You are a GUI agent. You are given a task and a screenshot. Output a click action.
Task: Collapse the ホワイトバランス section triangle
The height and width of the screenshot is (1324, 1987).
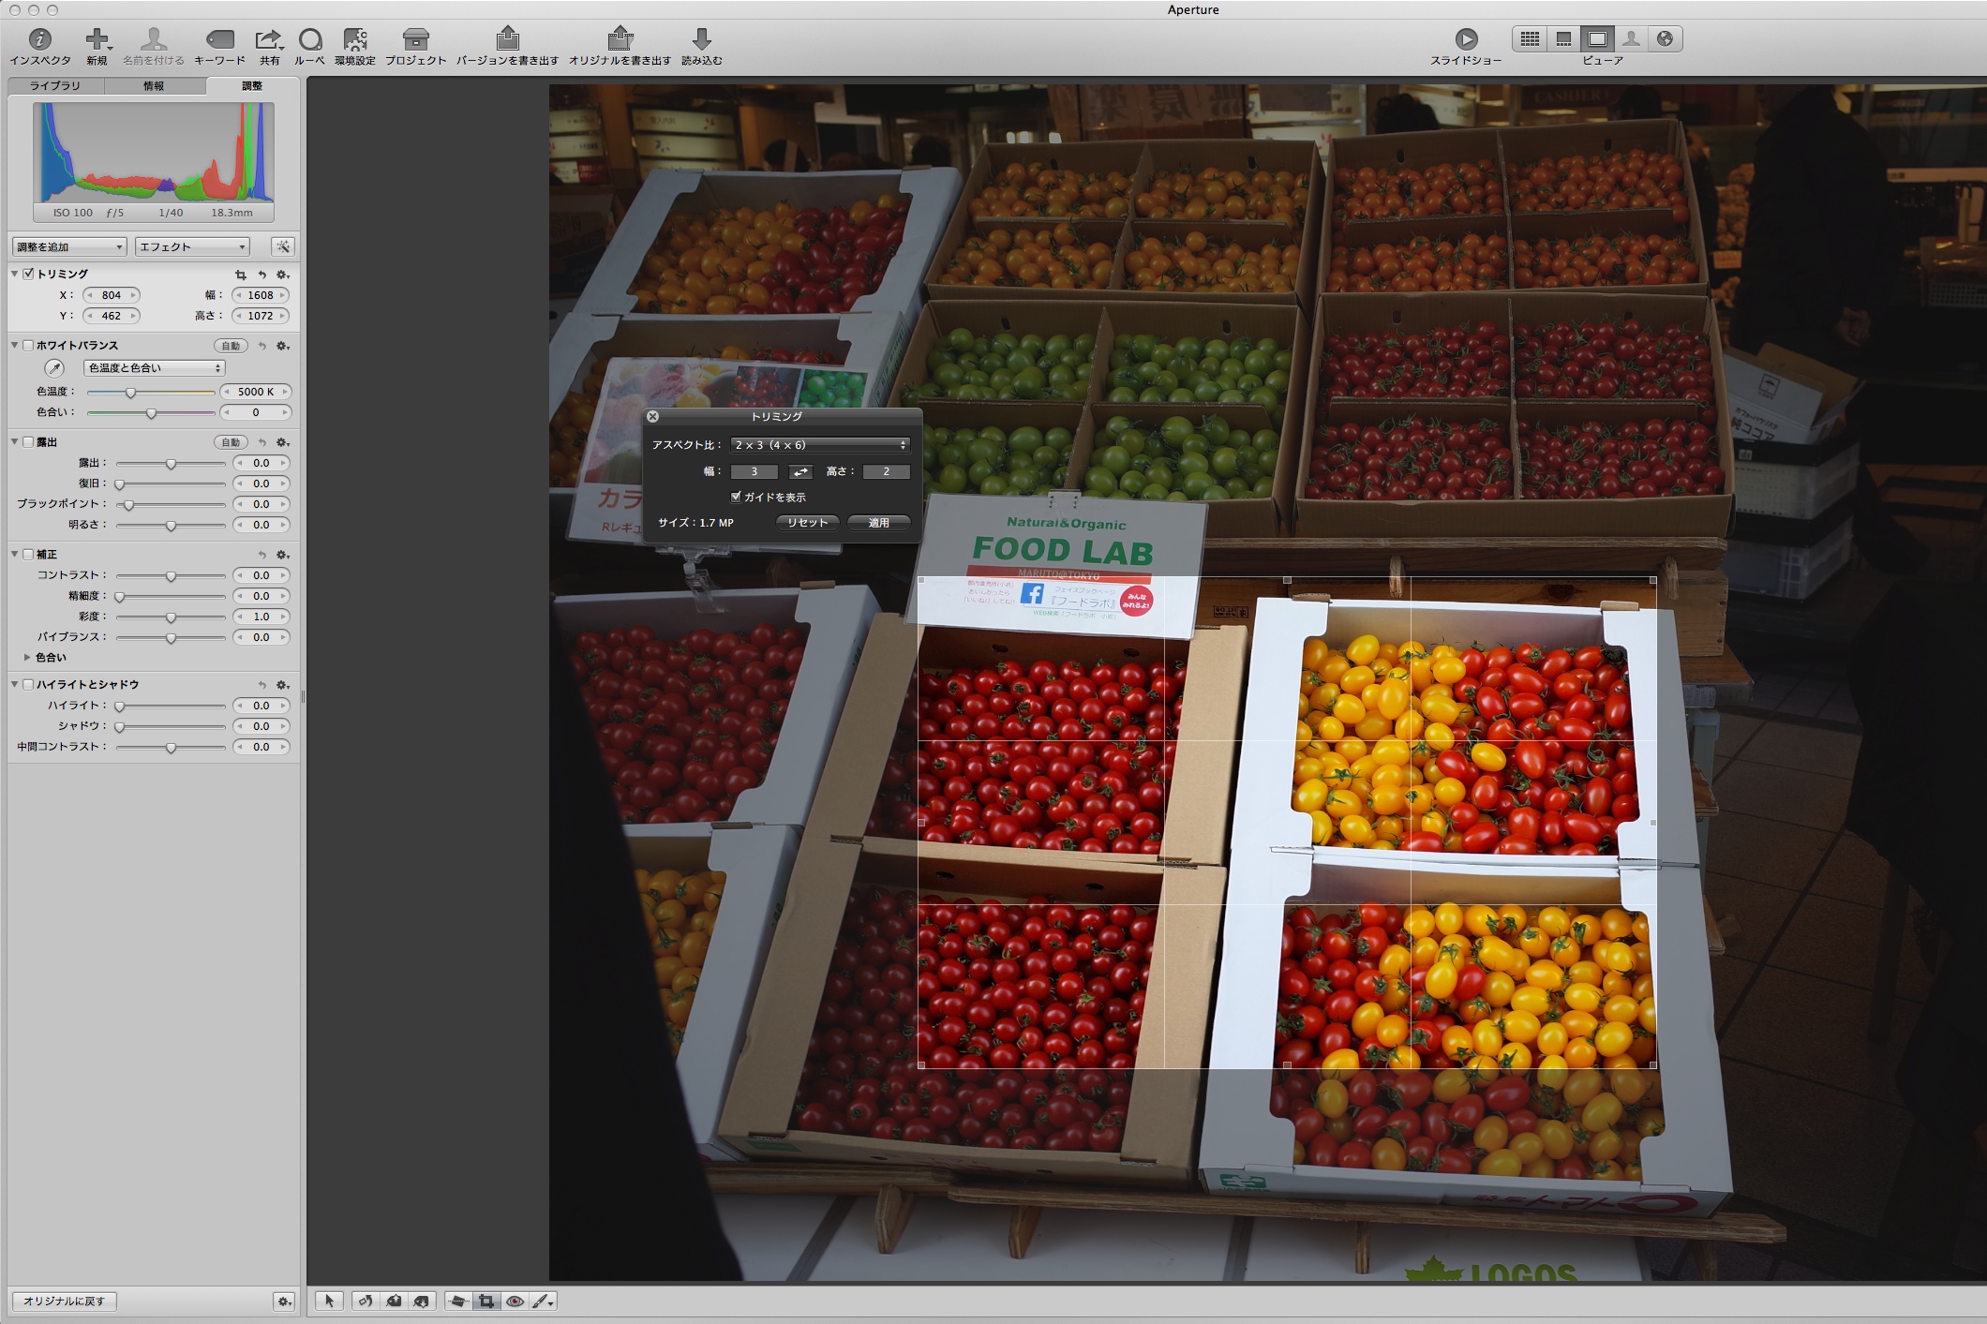pos(15,345)
